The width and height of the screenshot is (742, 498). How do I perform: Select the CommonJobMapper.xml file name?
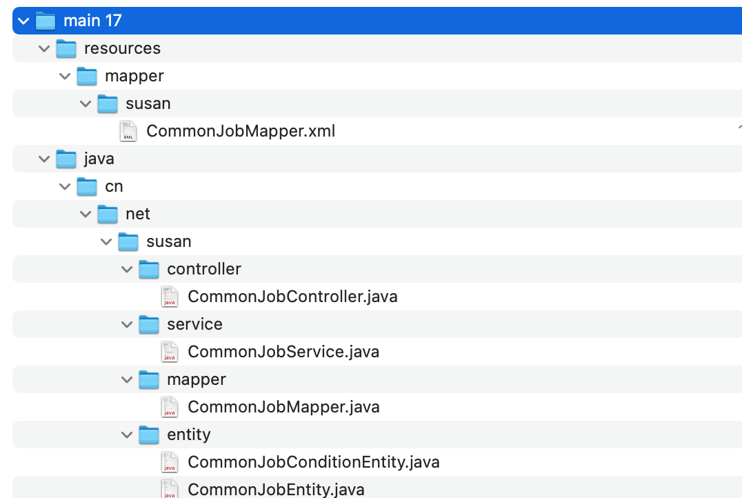pyautogui.click(x=241, y=131)
